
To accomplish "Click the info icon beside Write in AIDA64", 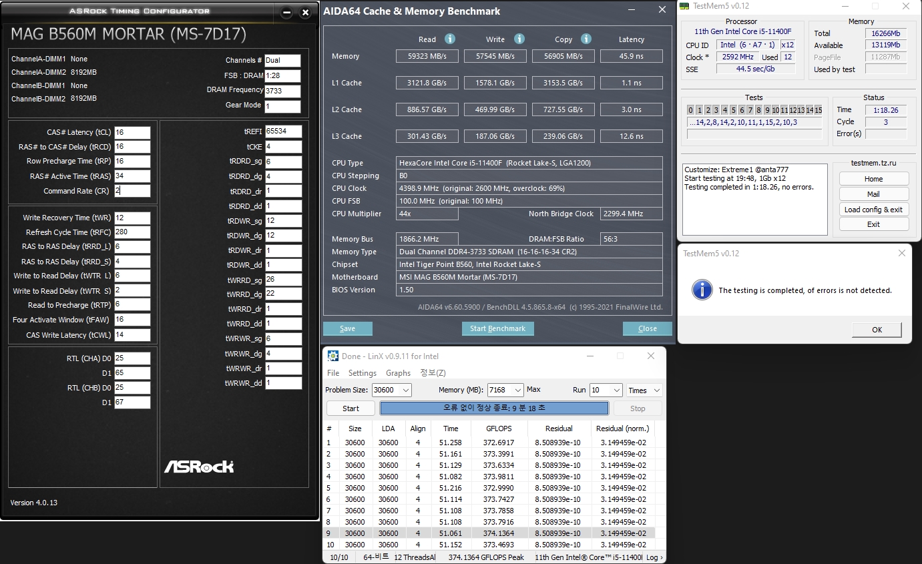I will pyautogui.click(x=519, y=39).
